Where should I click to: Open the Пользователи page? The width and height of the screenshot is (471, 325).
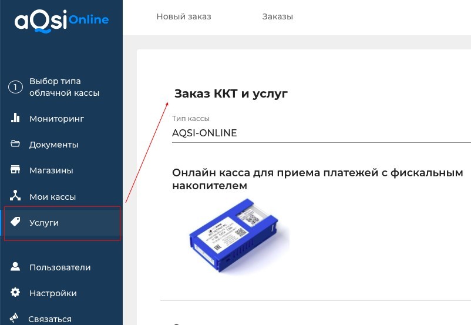(x=61, y=267)
